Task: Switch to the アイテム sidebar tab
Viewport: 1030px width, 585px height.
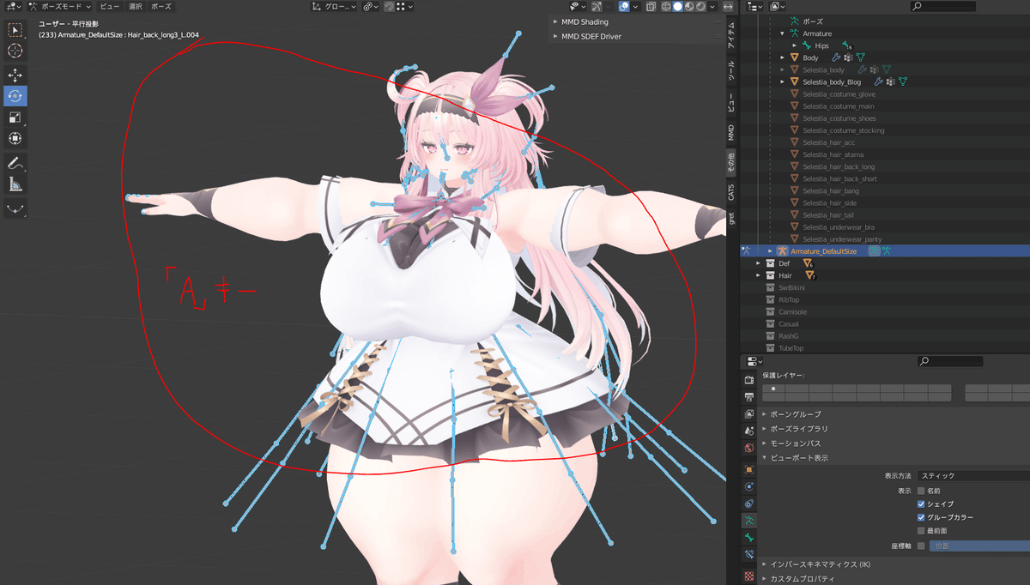Action: click(731, 34)
